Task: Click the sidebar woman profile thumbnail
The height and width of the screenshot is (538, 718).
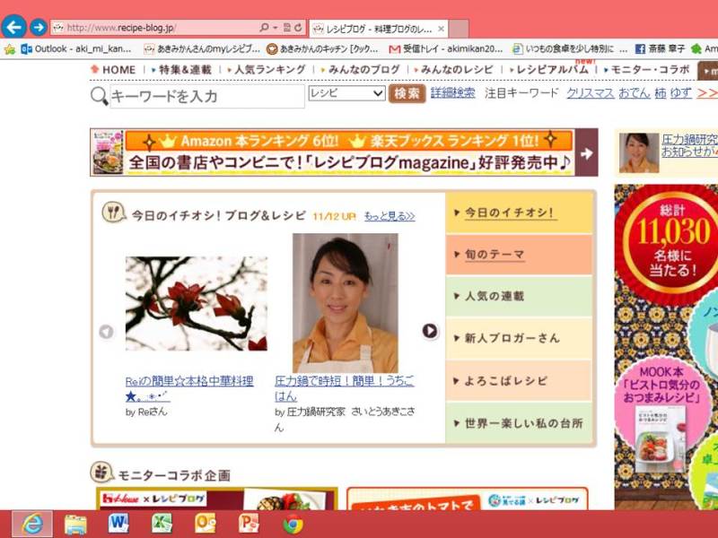Action: (x=639, y=152)
